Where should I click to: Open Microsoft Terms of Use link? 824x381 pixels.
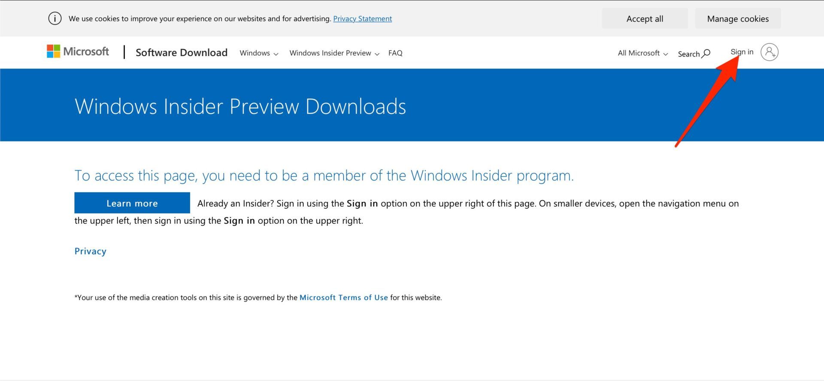343,297
